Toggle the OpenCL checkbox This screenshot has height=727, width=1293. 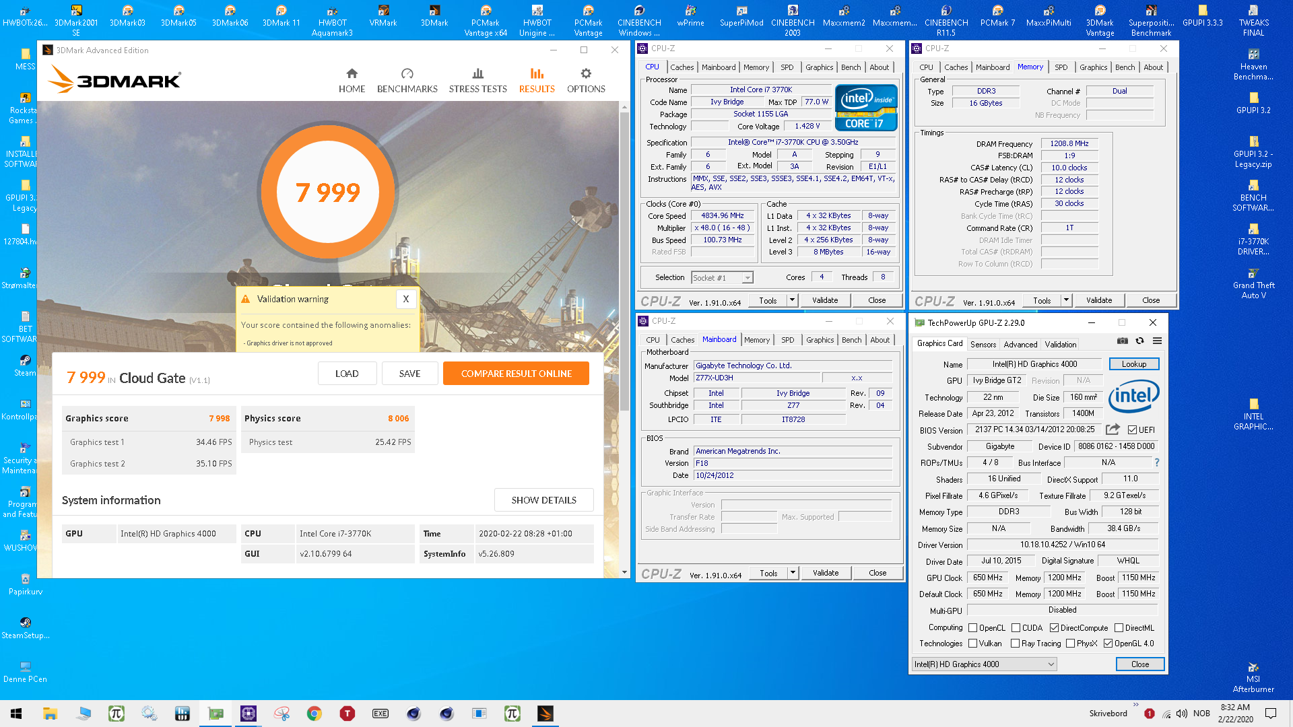pyautogui.click(x=972, y=628)
